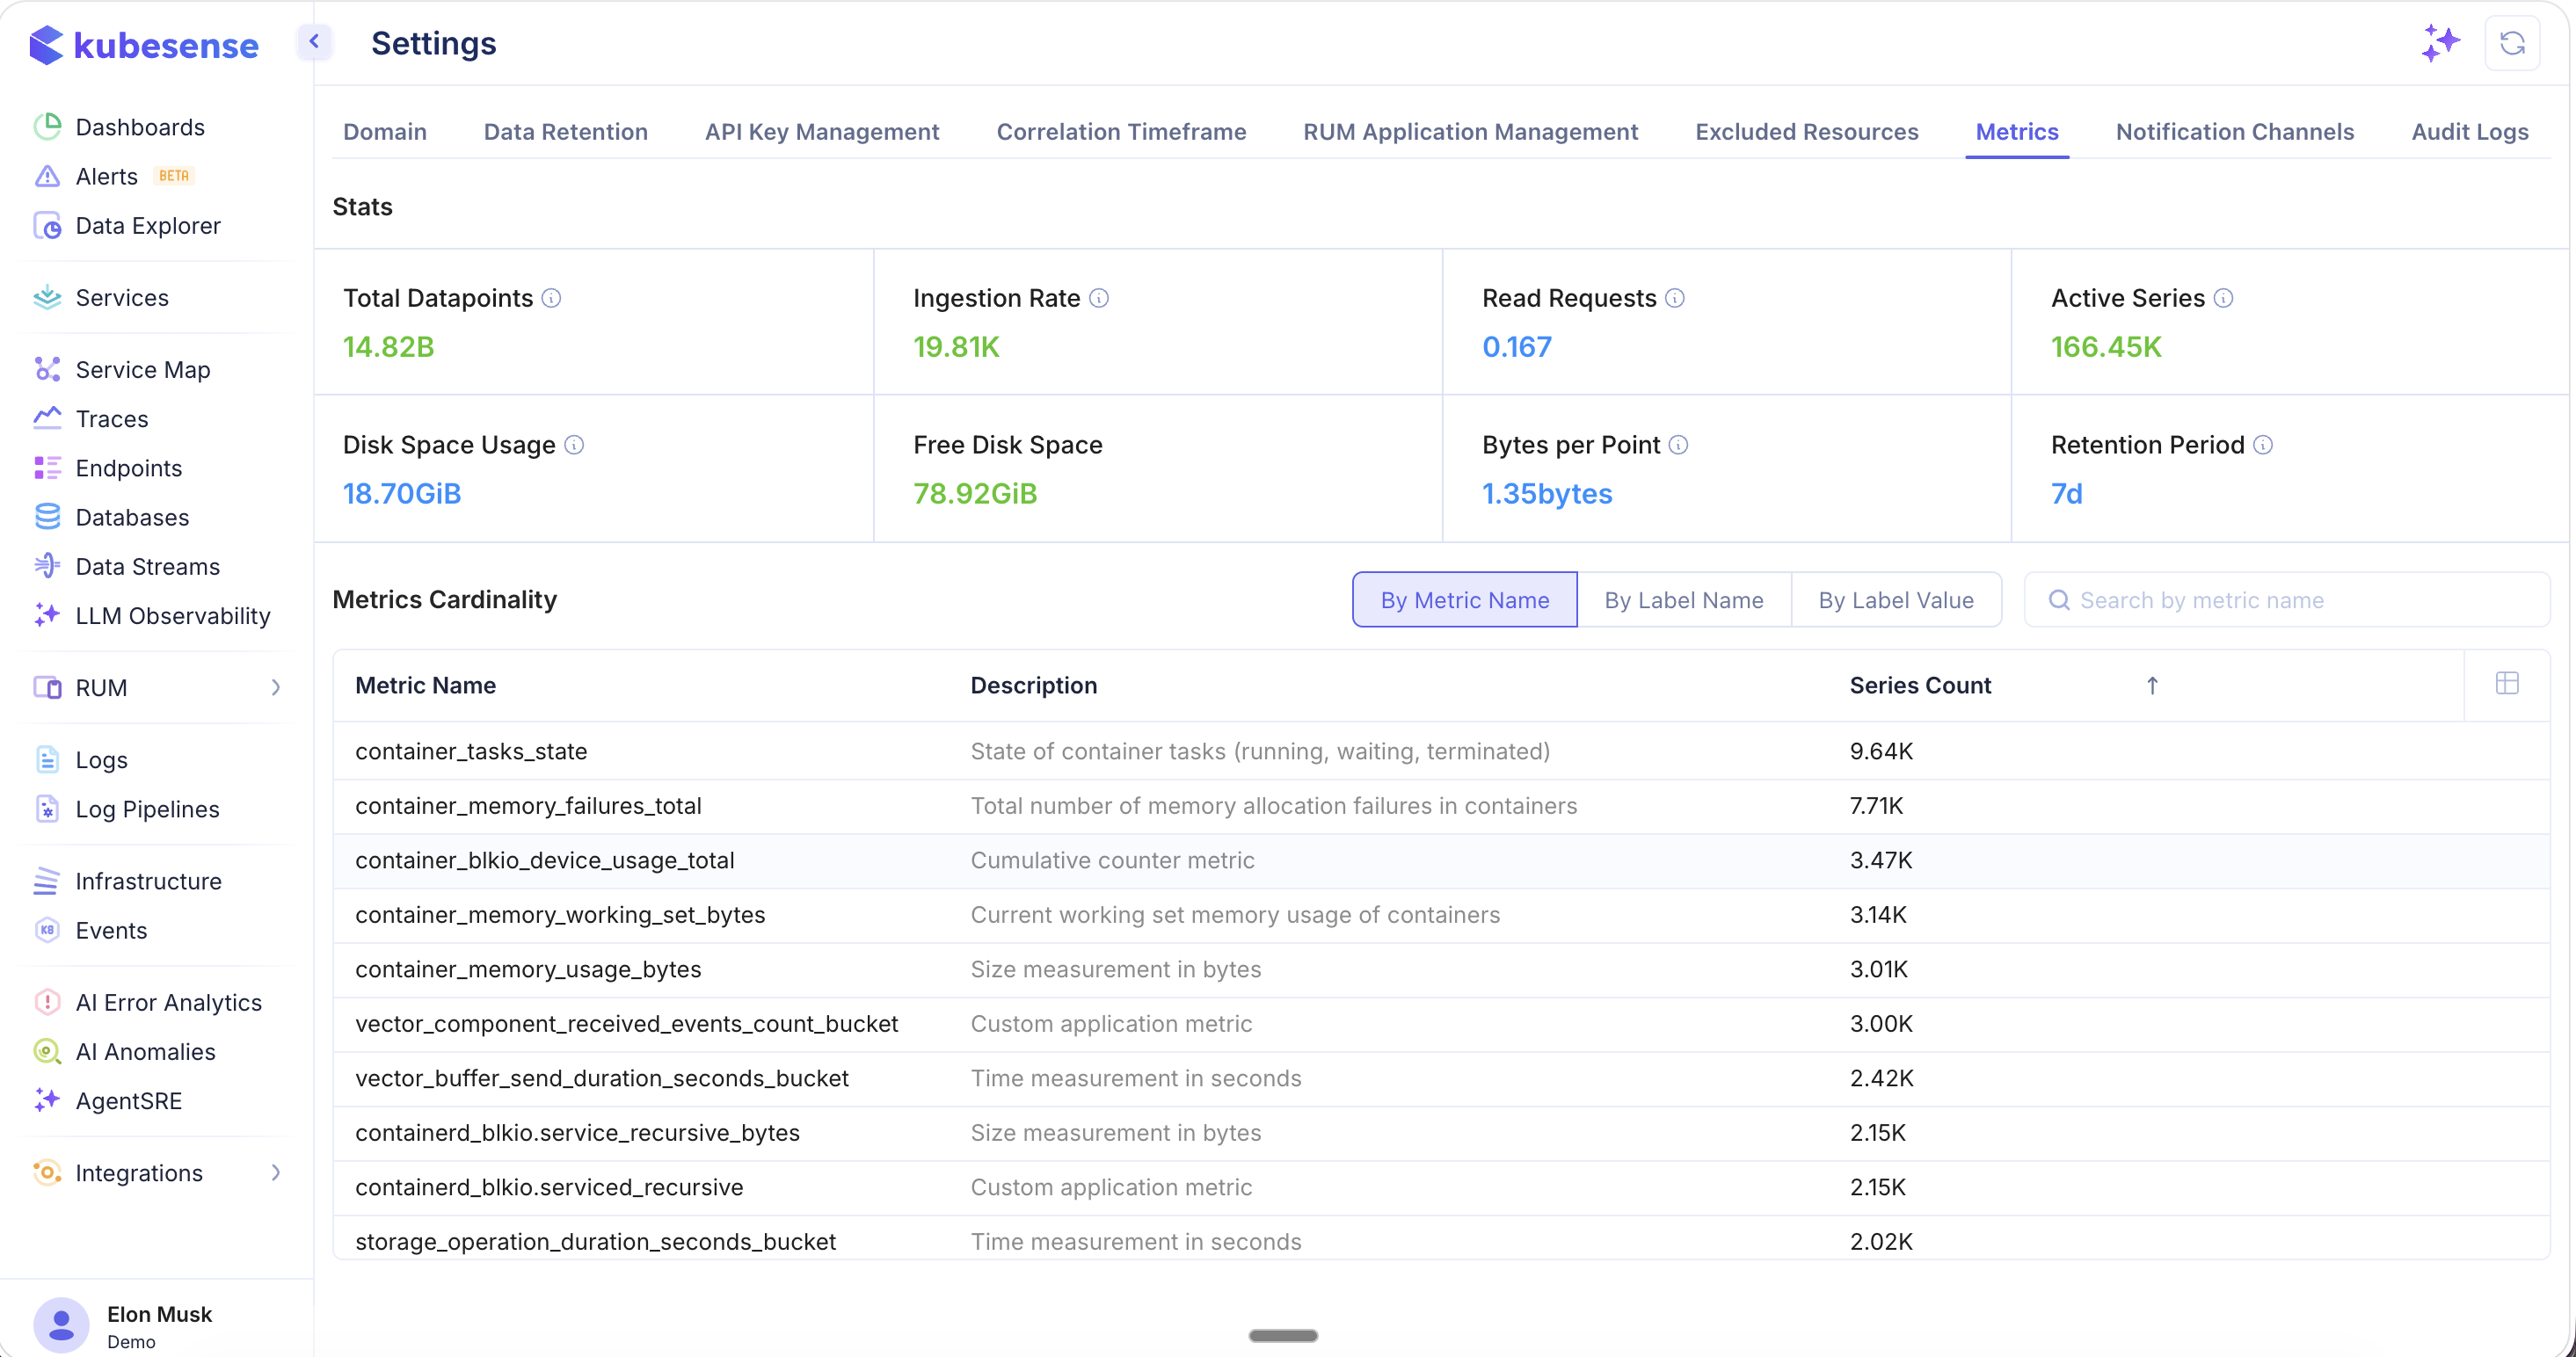This screenshot has width=2576, height=1357.
Task: Click containerd_blkio.serviced_recursive metric
Action: (x=549, y=1187)
